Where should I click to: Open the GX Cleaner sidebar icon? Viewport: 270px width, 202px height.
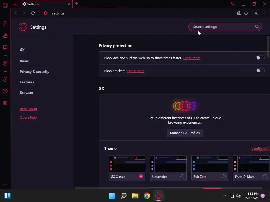[x=5, y=36]
